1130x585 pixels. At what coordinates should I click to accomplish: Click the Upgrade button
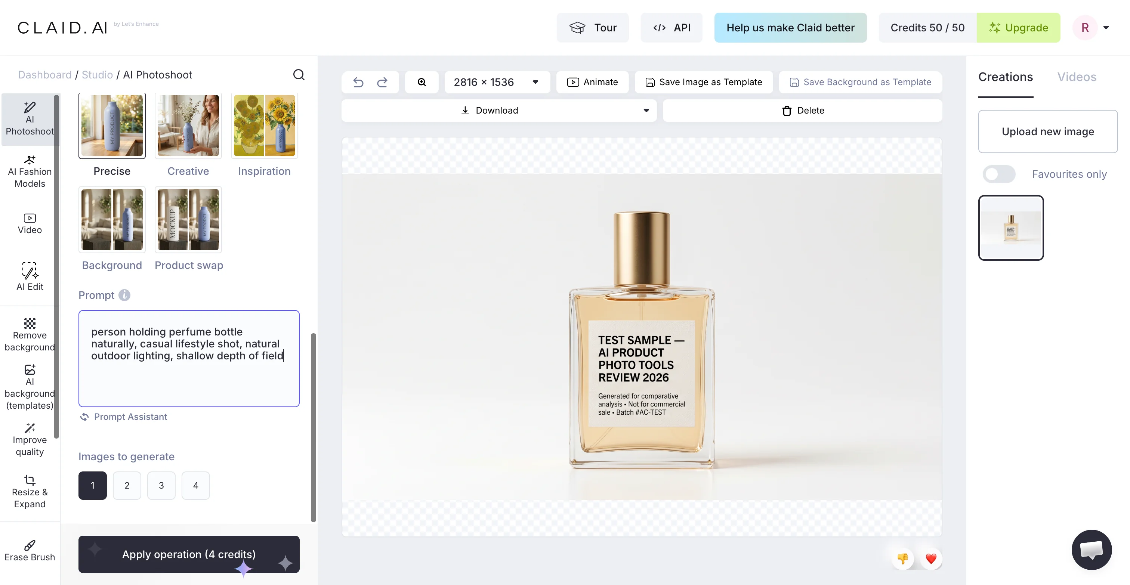pyautogui.click(x=1018, y=28)
